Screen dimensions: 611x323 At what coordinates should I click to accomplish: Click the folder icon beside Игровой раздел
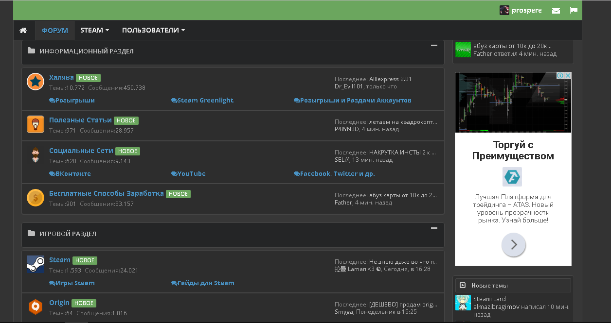(x=31, y=233)
